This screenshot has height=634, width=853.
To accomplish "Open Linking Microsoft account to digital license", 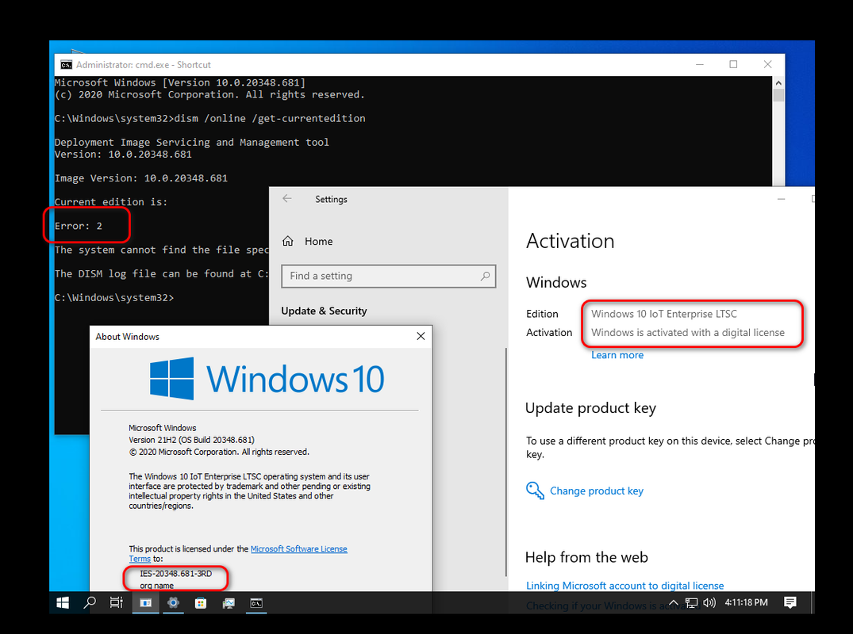I will [x=625, y=586].
